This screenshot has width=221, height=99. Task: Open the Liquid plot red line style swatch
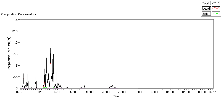point(216,9)
